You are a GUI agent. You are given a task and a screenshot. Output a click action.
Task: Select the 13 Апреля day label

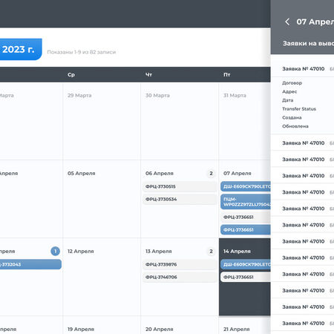(159, 251)
